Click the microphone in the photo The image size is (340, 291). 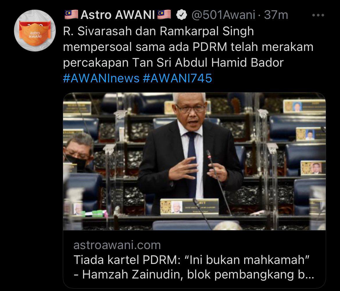(218, 182)
